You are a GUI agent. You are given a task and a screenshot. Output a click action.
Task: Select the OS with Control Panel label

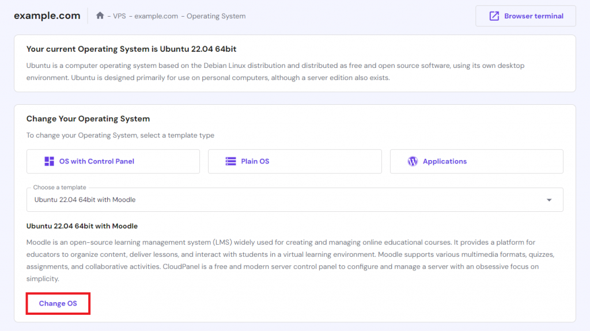(x=97, y=161)
